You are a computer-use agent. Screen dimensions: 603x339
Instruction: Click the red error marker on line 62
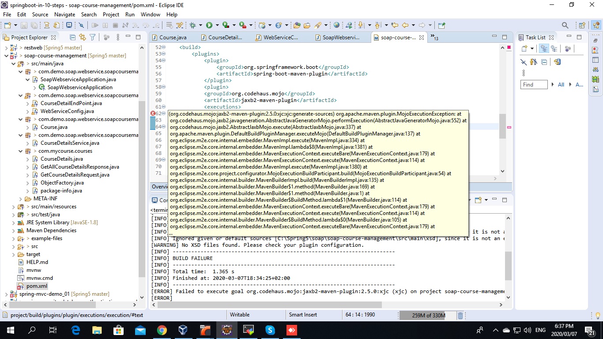(153, 113)
